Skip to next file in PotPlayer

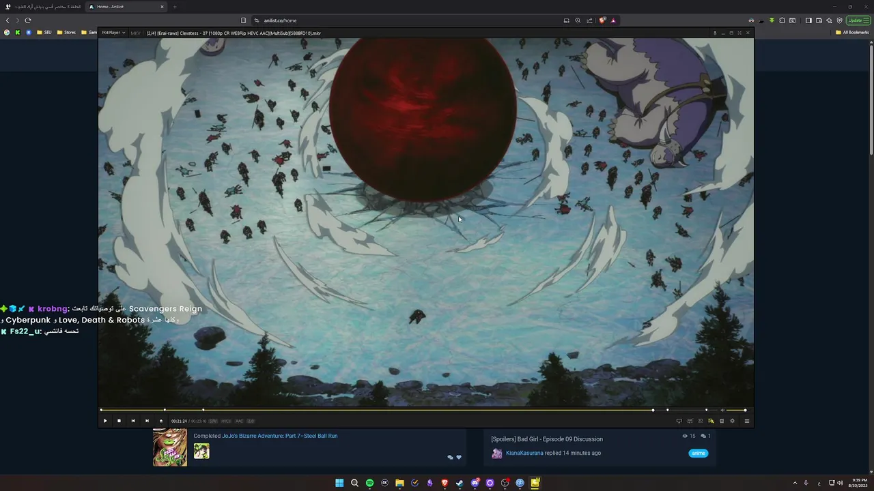coord(147,421)
